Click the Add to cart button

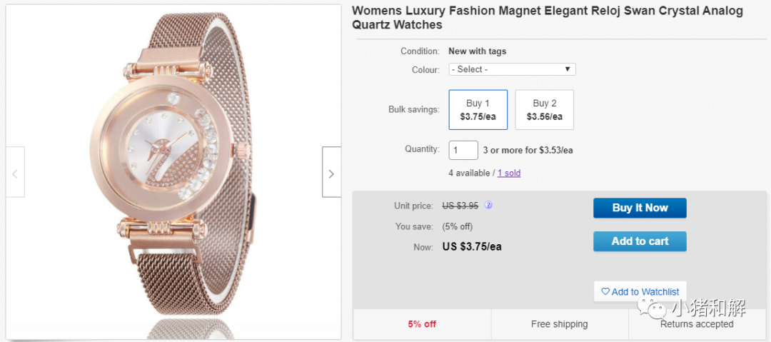(640, 241)
